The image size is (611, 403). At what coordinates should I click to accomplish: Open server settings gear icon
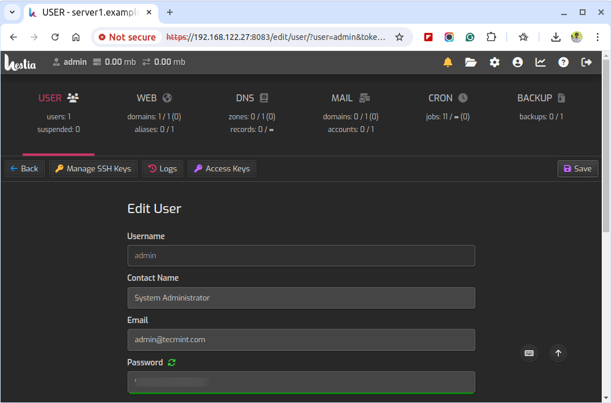click(x=494, y=63)
